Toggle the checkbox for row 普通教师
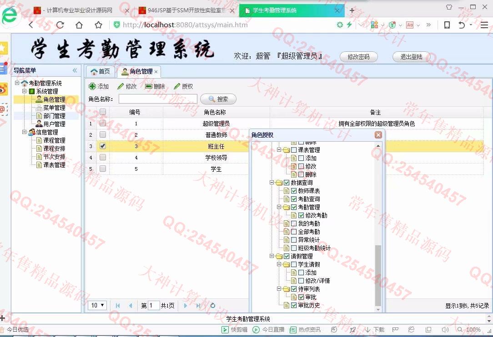The image size is (493, 337). [x=103, y=135]
